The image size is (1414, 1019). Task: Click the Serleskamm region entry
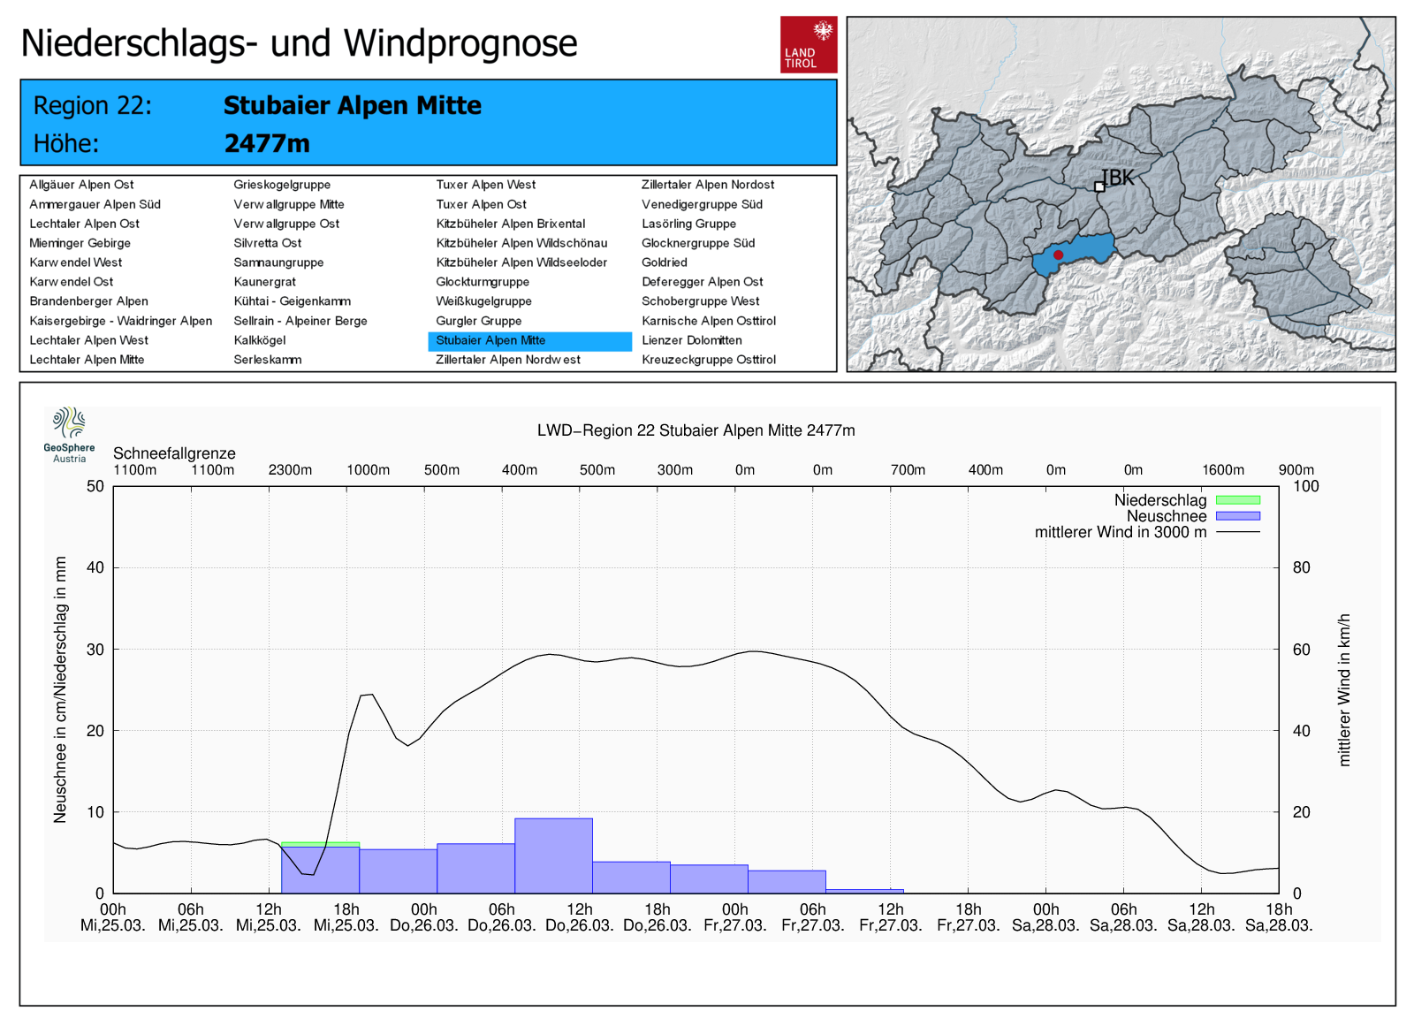click(x=268, y=360)
